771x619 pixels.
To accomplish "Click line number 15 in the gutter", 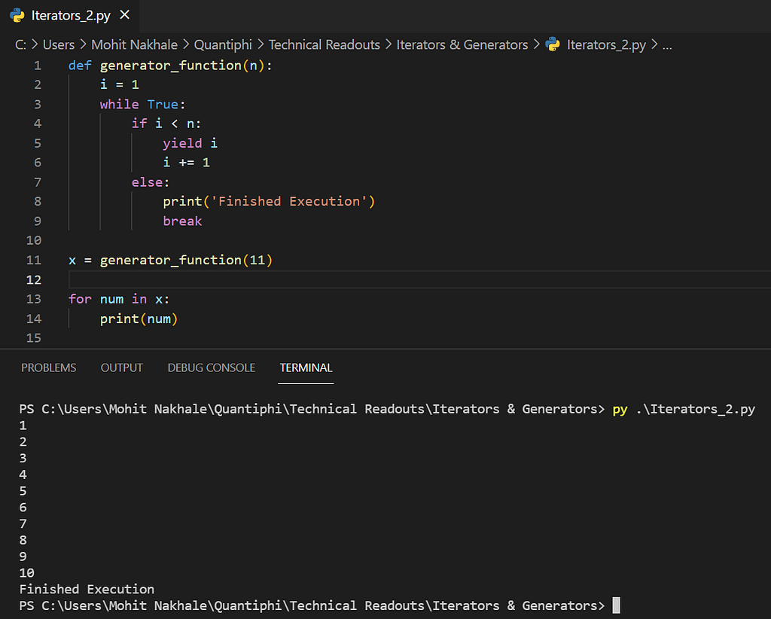I will point(33,338).
